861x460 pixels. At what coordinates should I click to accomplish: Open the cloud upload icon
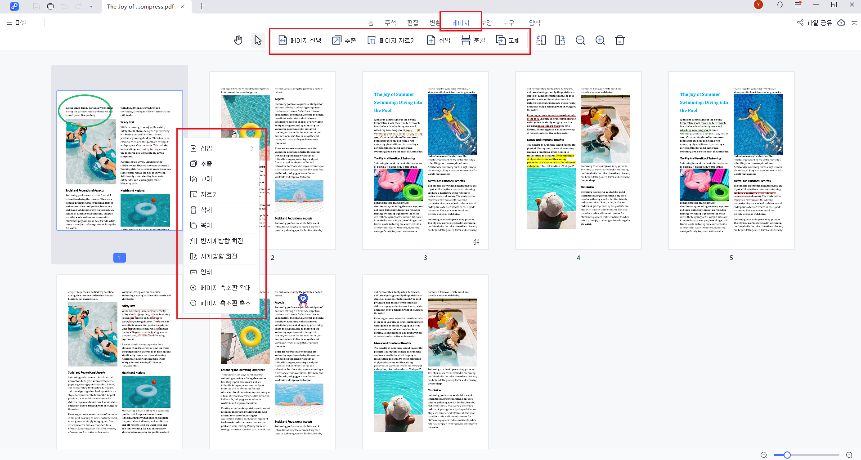841,22
